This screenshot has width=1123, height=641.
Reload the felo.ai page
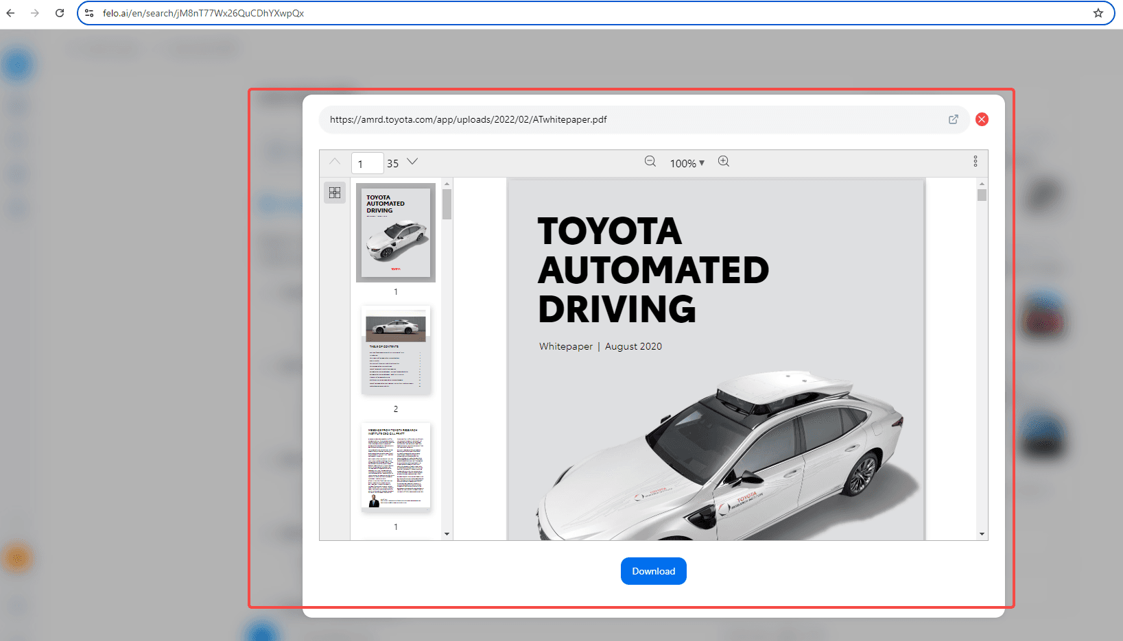click(60, 13)
